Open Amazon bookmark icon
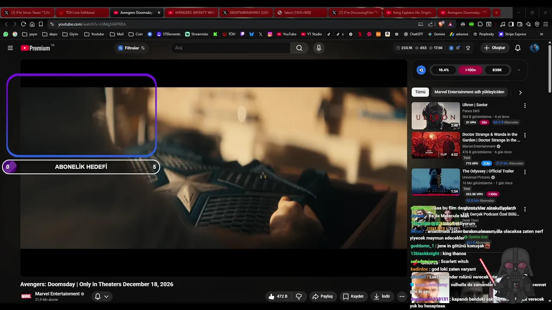 pos(387,34)
